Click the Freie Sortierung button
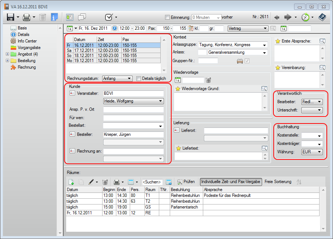This screenshot has height=239, width=333. click(x=278, y=182)
